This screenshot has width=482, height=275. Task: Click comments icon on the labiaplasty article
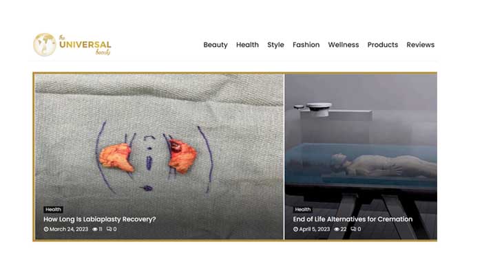109,229
